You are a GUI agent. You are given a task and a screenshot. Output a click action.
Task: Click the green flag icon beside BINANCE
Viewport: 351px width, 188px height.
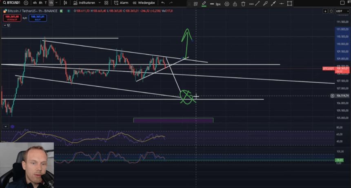61,11
